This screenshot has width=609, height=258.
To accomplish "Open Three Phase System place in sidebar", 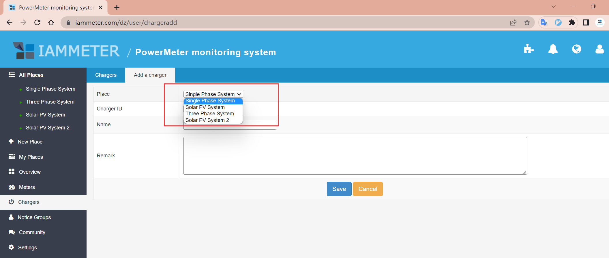I will [50, 102].
